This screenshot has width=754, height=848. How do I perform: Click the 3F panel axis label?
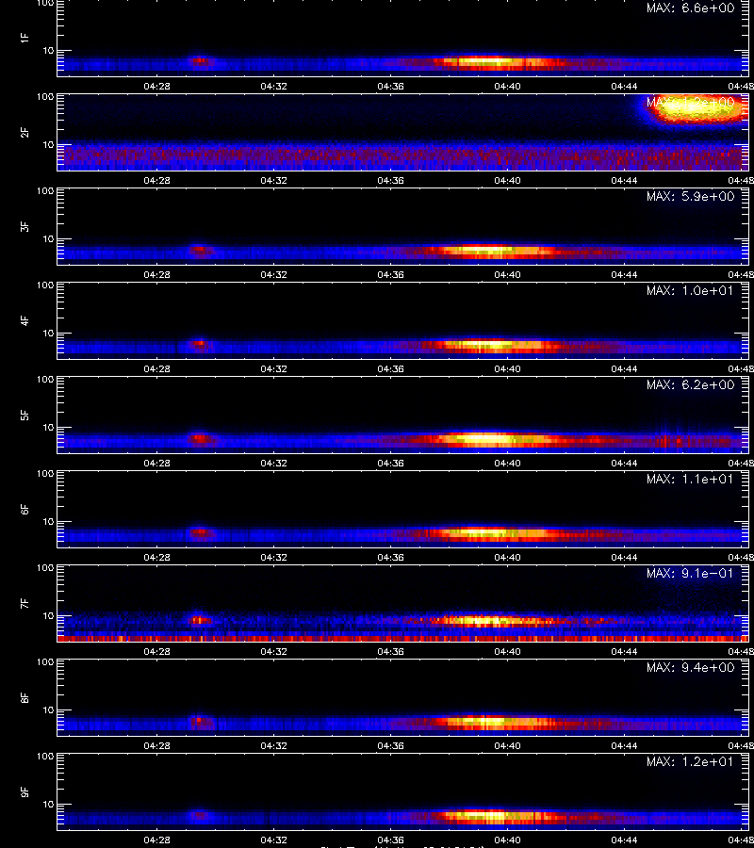pyautogui.click(x=25, y=226)
